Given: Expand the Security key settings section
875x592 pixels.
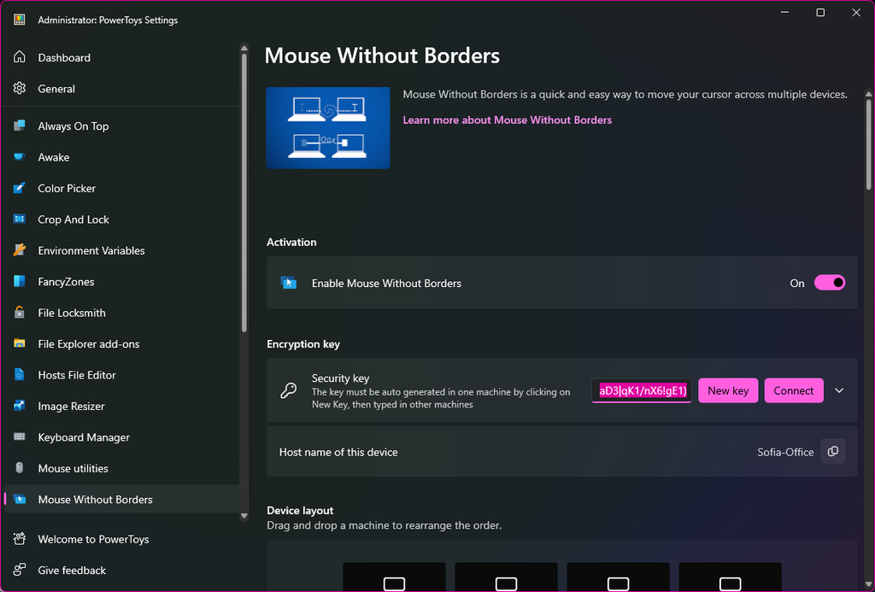Looking at the screenshot, I should 838,390.
